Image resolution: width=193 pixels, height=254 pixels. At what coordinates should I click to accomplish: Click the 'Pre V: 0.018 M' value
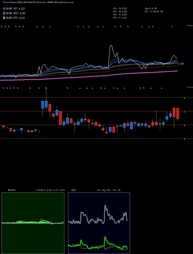pos(153,12)
